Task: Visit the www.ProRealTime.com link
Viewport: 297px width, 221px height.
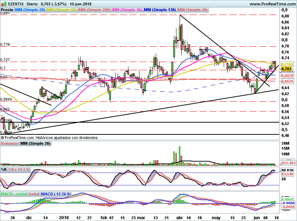Action: point(272,4)
